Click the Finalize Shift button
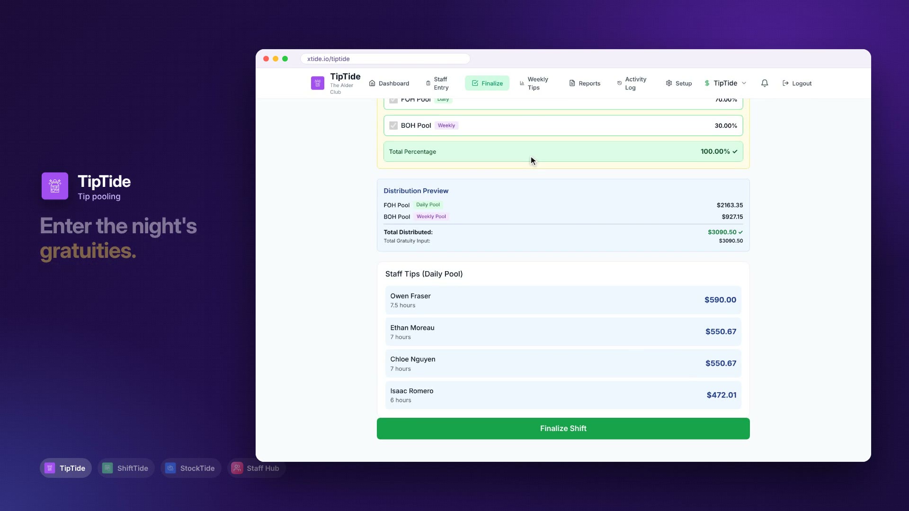909x511 pixels. point(563,429)
